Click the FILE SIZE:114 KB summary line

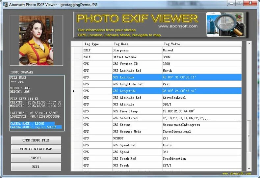pos(24,99)
